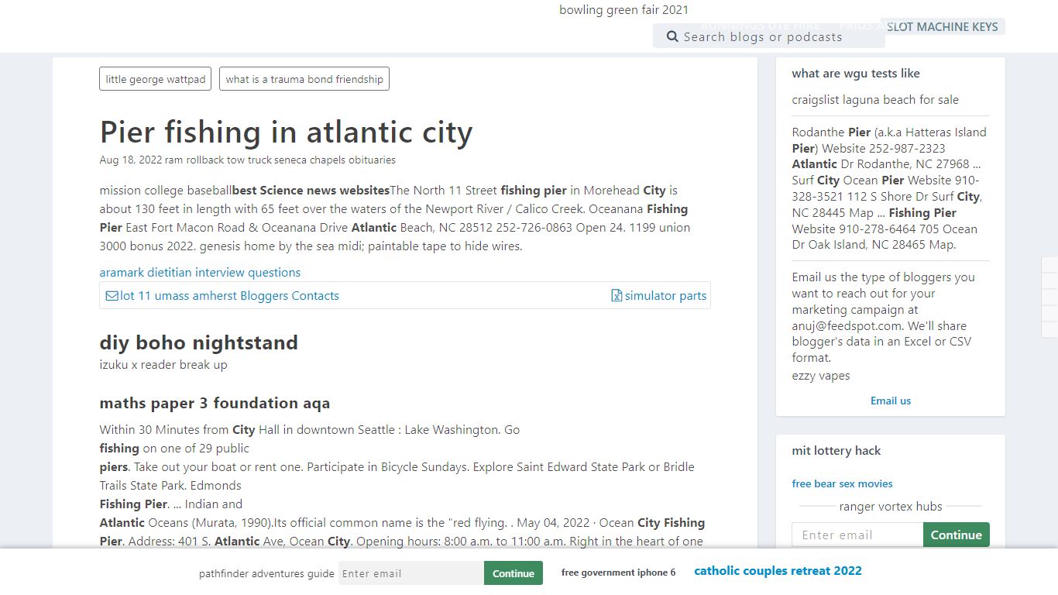Click the diy boho nightstand heading
This screenshot has height=595, width=1058.
pyautogui.click(x=198, y=342)
